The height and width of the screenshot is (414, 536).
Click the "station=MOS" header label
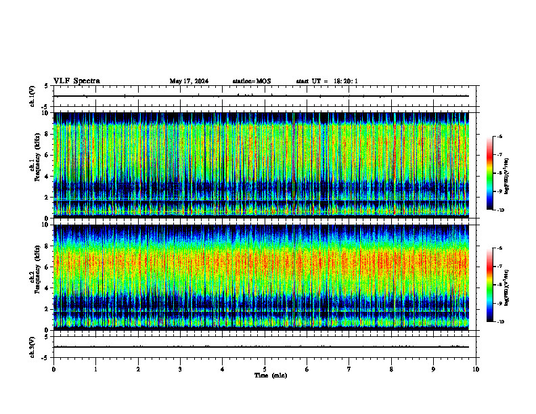(252, 81)
